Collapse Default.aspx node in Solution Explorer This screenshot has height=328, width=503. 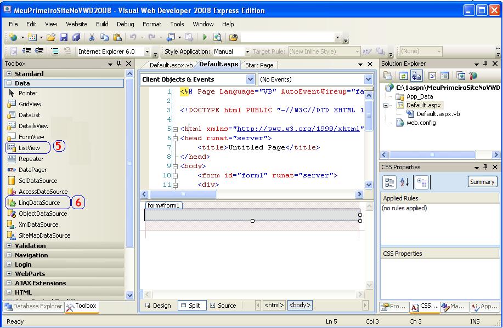click(x=386, y=105)
